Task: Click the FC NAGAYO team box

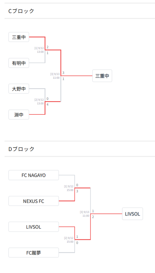Action: [34, 175]
